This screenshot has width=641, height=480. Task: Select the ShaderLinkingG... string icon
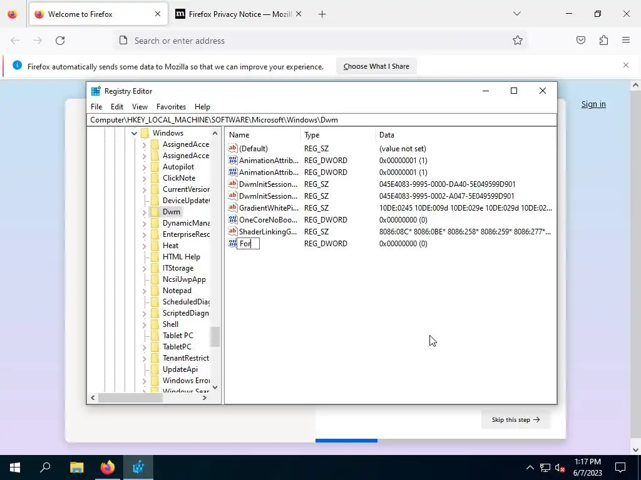[x=233, y=231]
